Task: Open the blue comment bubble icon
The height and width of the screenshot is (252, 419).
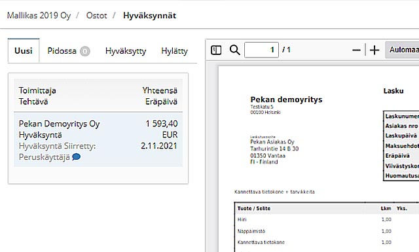Action: 76,156
